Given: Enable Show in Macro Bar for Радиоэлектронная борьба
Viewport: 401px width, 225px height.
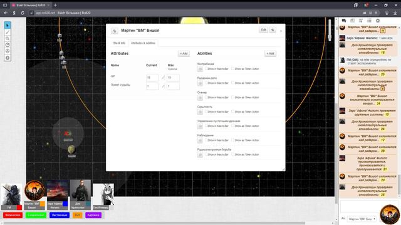Looking at the screenshot, I should [x=206, y=154].
